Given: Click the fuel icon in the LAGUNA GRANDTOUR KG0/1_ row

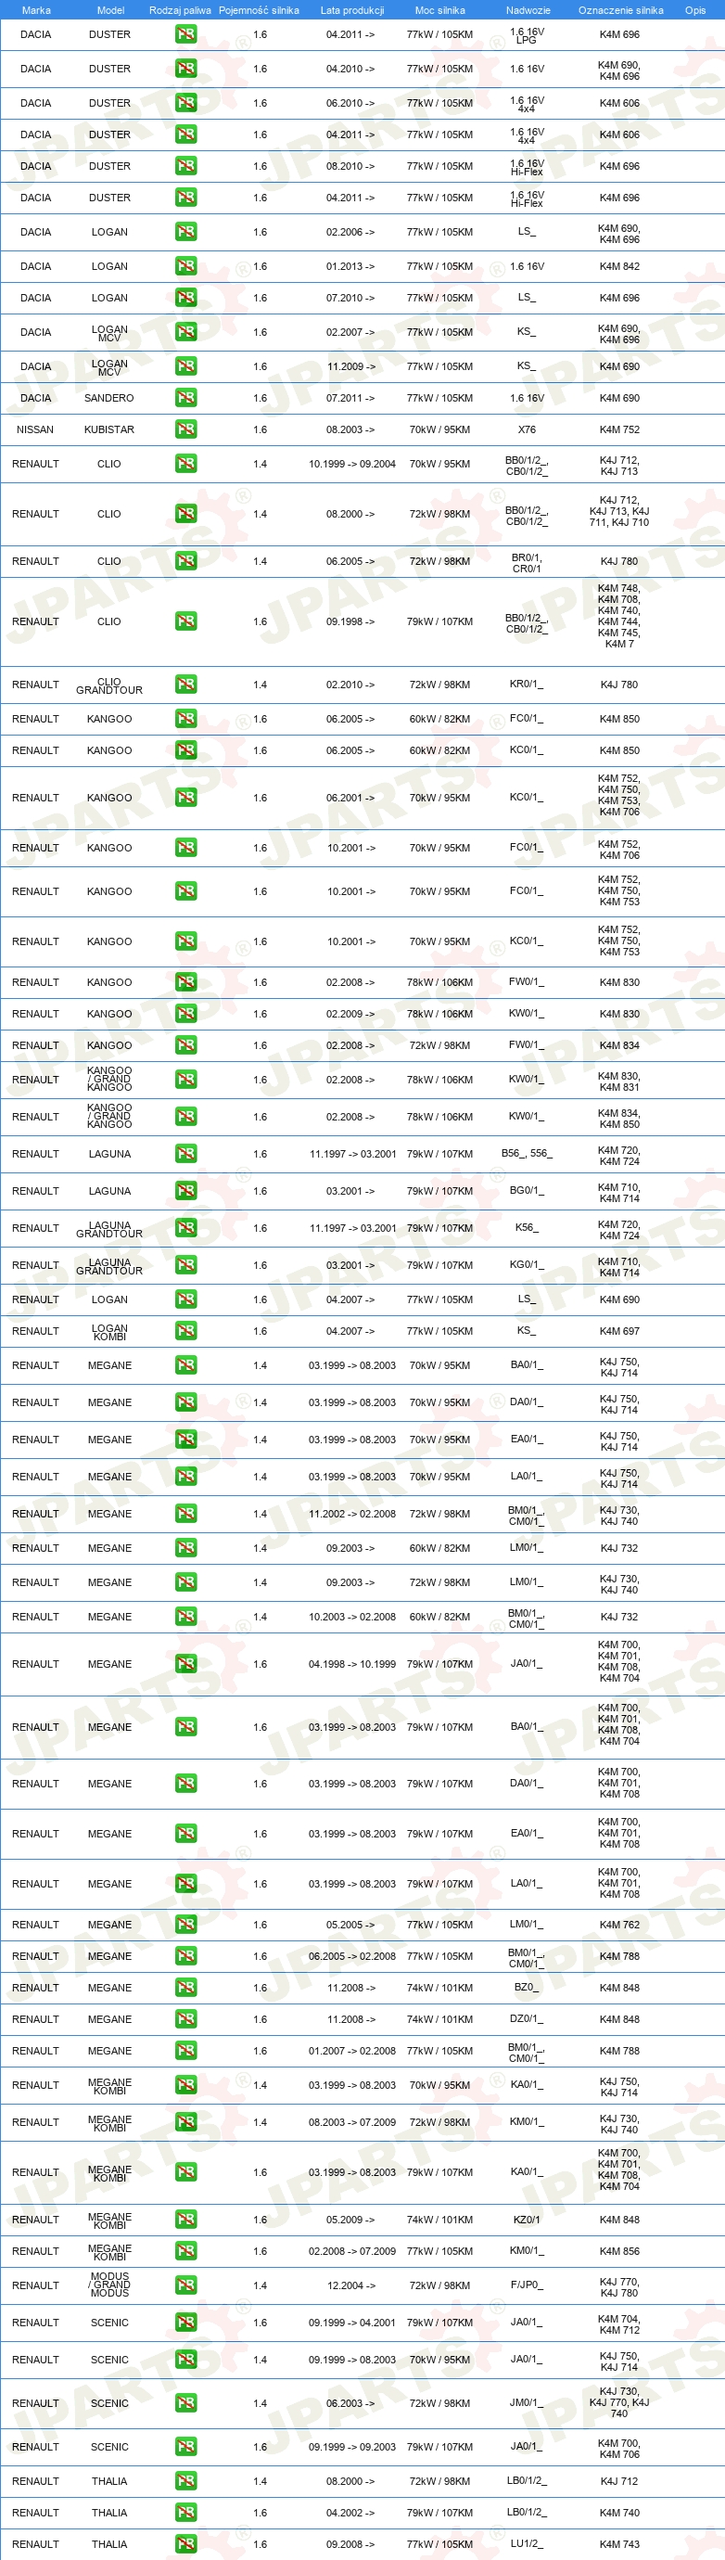Looking at the screenshot, I should 185,1265.
